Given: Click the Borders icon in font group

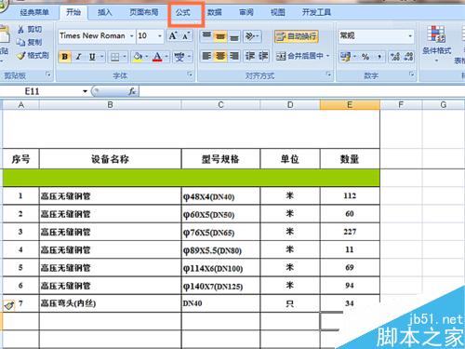Looking at the screenshot, I should (x=115, y=57).
